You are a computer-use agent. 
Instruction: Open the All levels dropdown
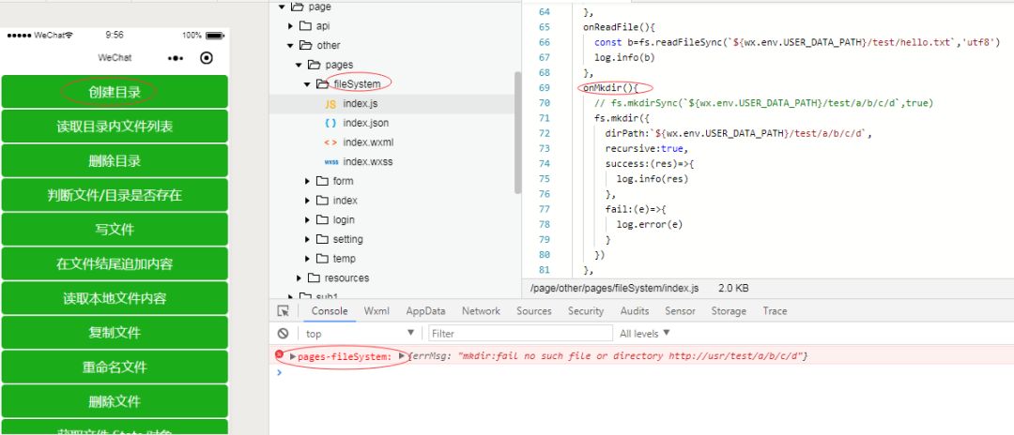pyautogui.click(x=645, y=334)
